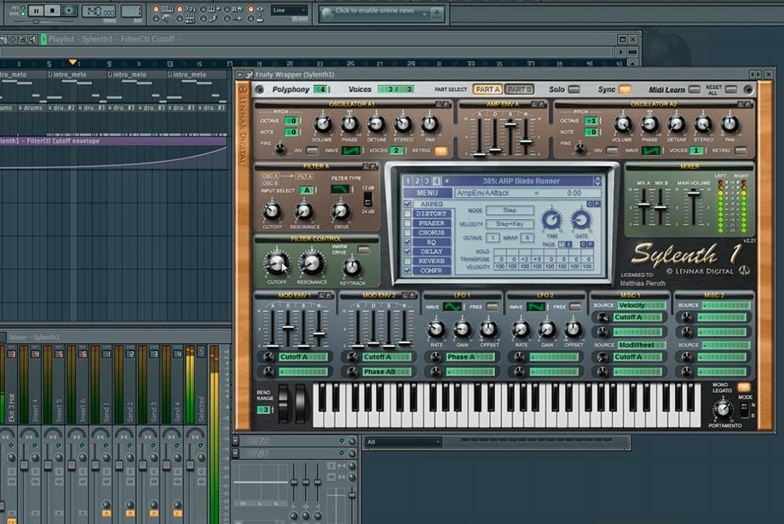This screenshot has height=524, width=784.
Task: Open the DELAY effect tab
Action: pos(431,251)
